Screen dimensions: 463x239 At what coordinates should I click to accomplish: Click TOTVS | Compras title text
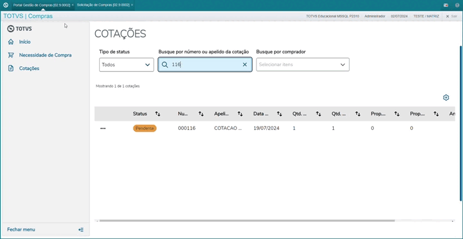(x=28, y=16)
